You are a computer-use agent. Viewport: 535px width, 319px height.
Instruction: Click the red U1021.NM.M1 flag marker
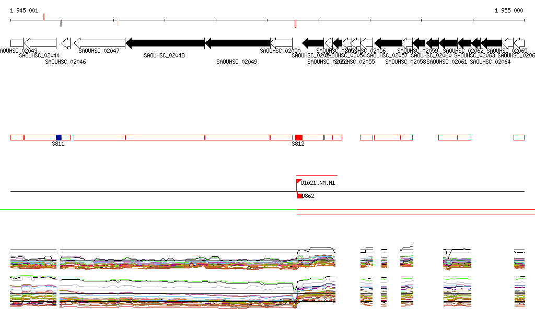[x=298, y=181]
